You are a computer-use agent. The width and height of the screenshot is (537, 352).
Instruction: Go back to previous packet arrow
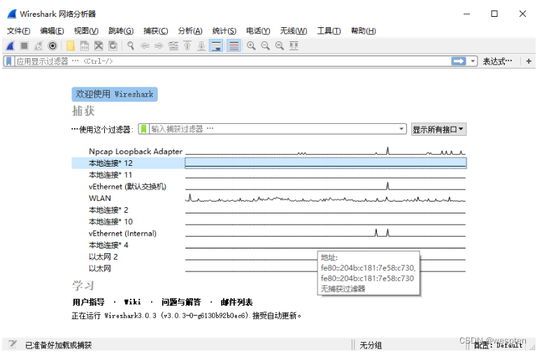[145, 45]
